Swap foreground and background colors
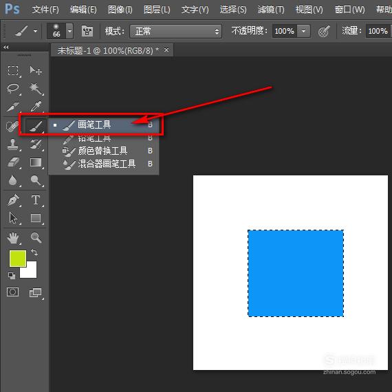The width and height of the screenshot is (392, 392). click(x=34, y=252)
